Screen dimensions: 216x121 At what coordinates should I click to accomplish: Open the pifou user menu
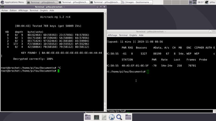pyautogui.click(x=212, y=2)
